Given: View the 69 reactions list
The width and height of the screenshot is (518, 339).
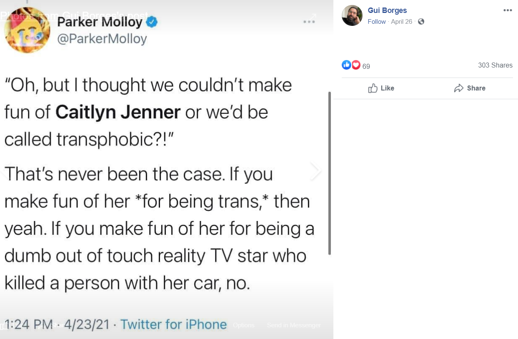Looking at the screenshot, I should (366, 66).
